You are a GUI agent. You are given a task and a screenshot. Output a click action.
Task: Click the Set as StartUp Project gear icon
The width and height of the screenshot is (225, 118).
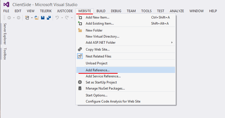point(80,82)
